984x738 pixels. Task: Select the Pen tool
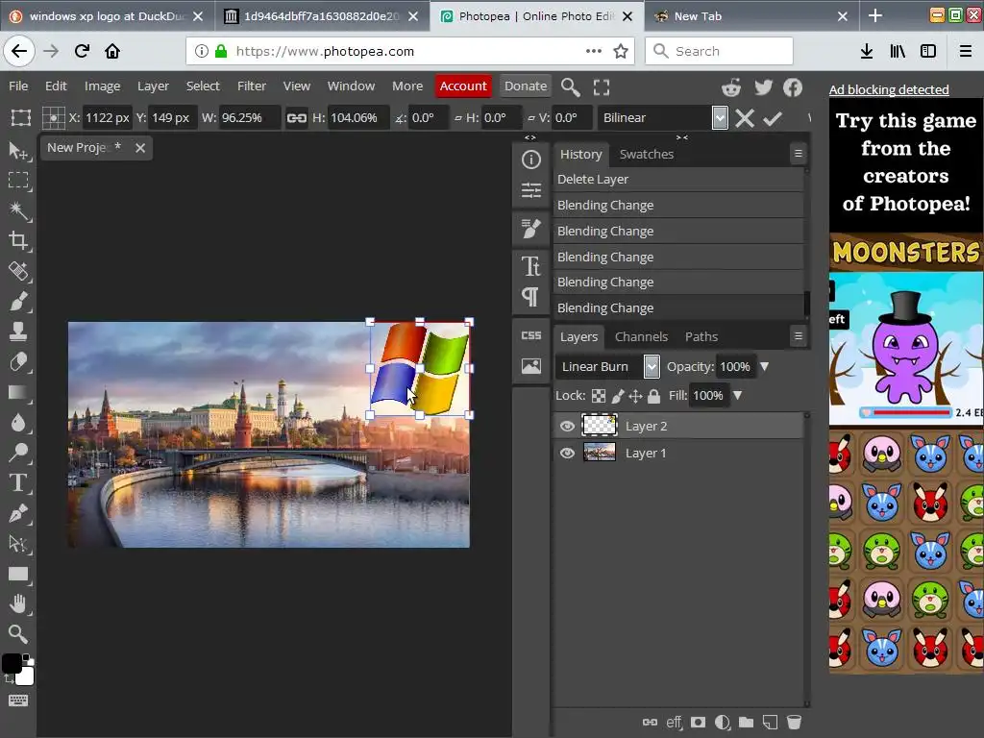(x=18, y=513)
